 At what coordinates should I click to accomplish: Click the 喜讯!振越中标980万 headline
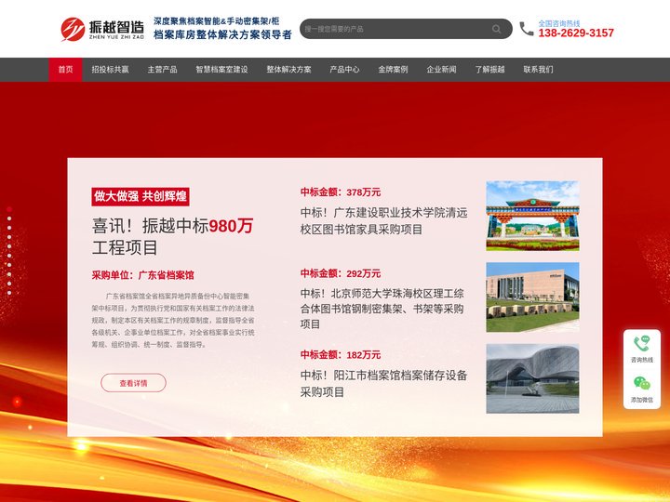173,236
